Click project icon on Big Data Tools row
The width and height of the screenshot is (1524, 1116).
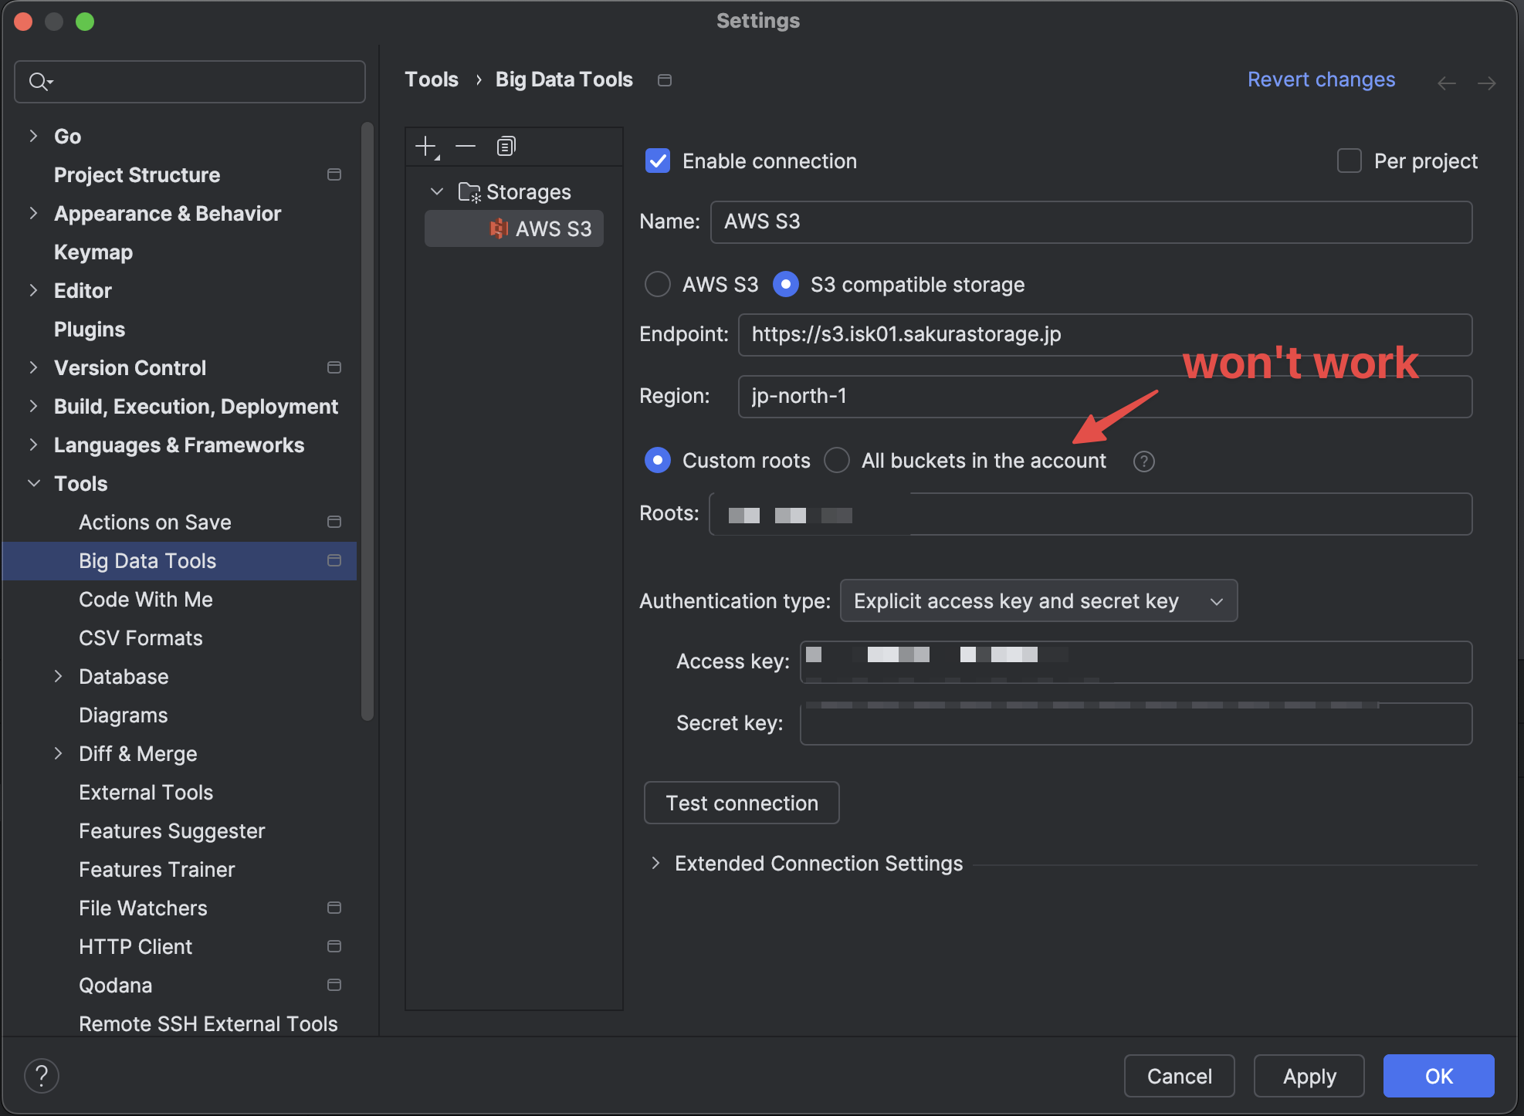[x=334, y=560]
